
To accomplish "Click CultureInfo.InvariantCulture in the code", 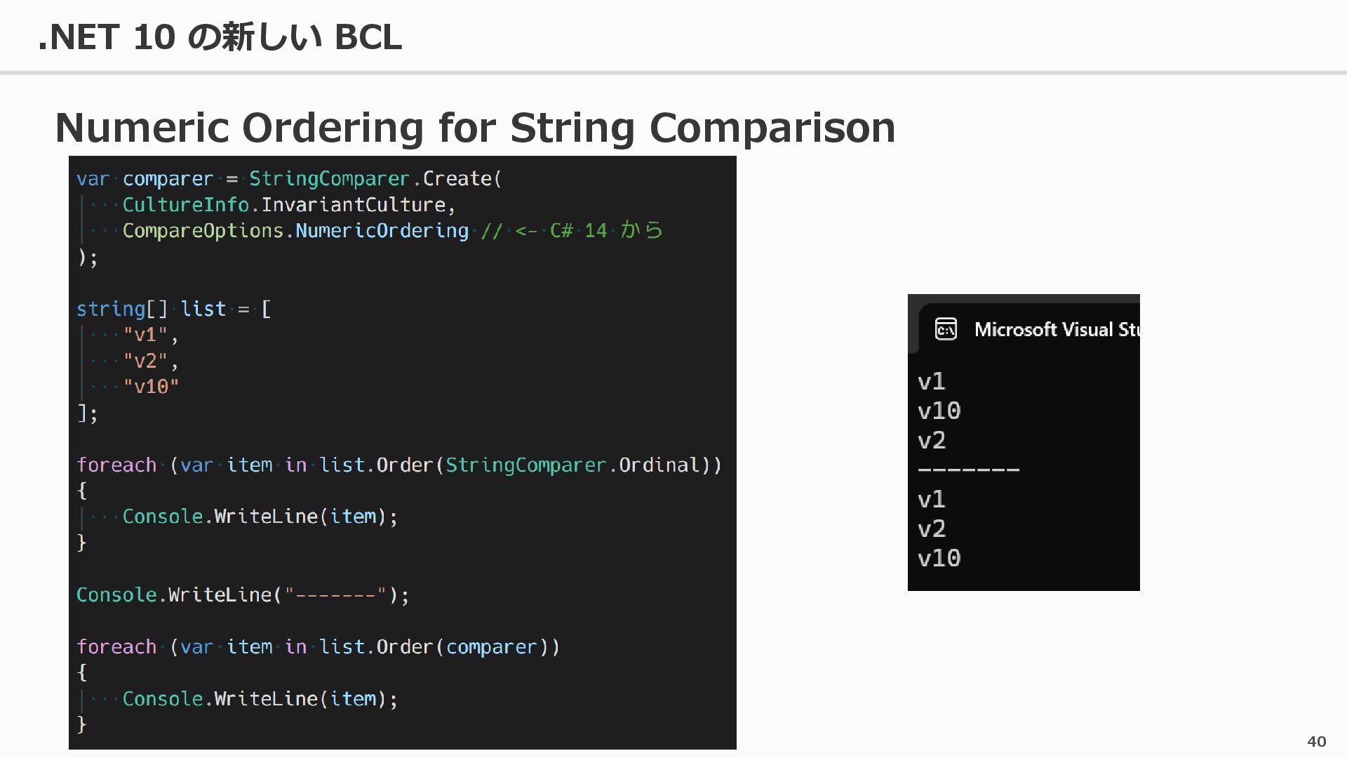I will click(x=284, y=205).
